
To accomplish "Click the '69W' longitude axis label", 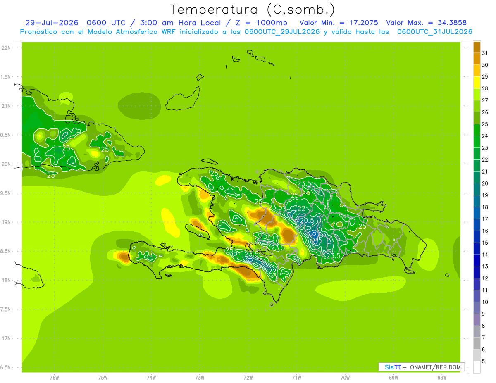I will (393, 377).
